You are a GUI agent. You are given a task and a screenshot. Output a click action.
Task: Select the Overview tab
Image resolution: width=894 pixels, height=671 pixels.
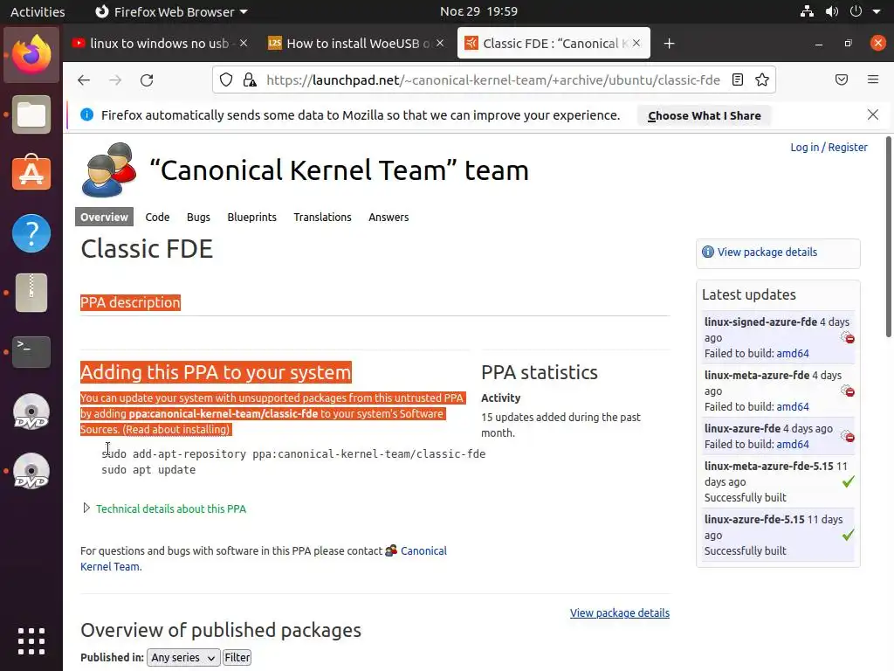pos(105,217)
